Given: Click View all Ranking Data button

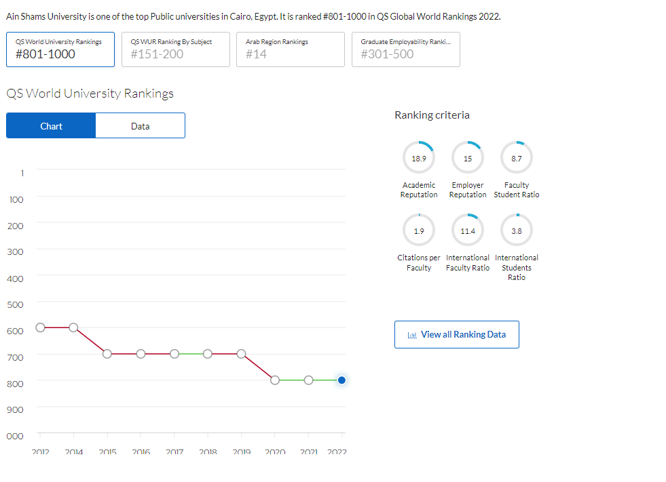Looking at the screenshot, I should click(x=457, y=335).
